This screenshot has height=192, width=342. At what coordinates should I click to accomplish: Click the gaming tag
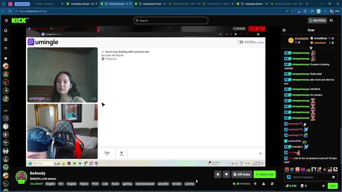pyautogui.click(x=127, y=184)
